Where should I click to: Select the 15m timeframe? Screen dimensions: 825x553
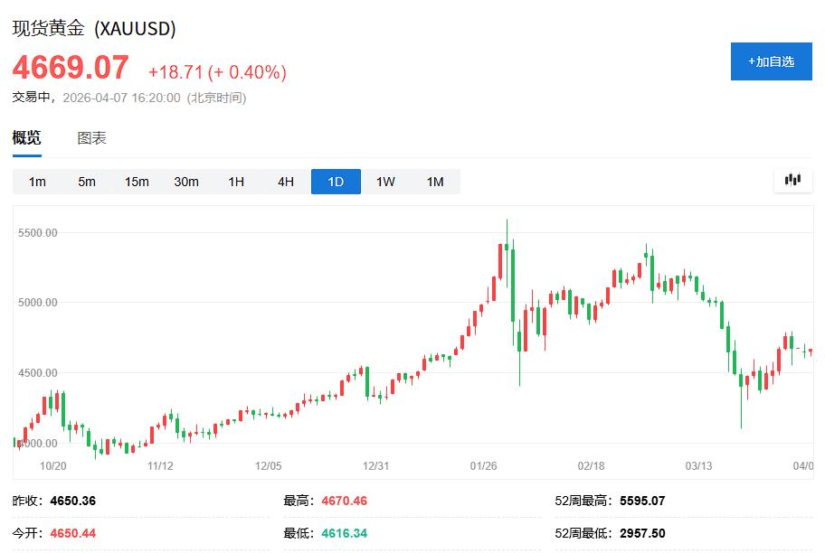(136, 181)
